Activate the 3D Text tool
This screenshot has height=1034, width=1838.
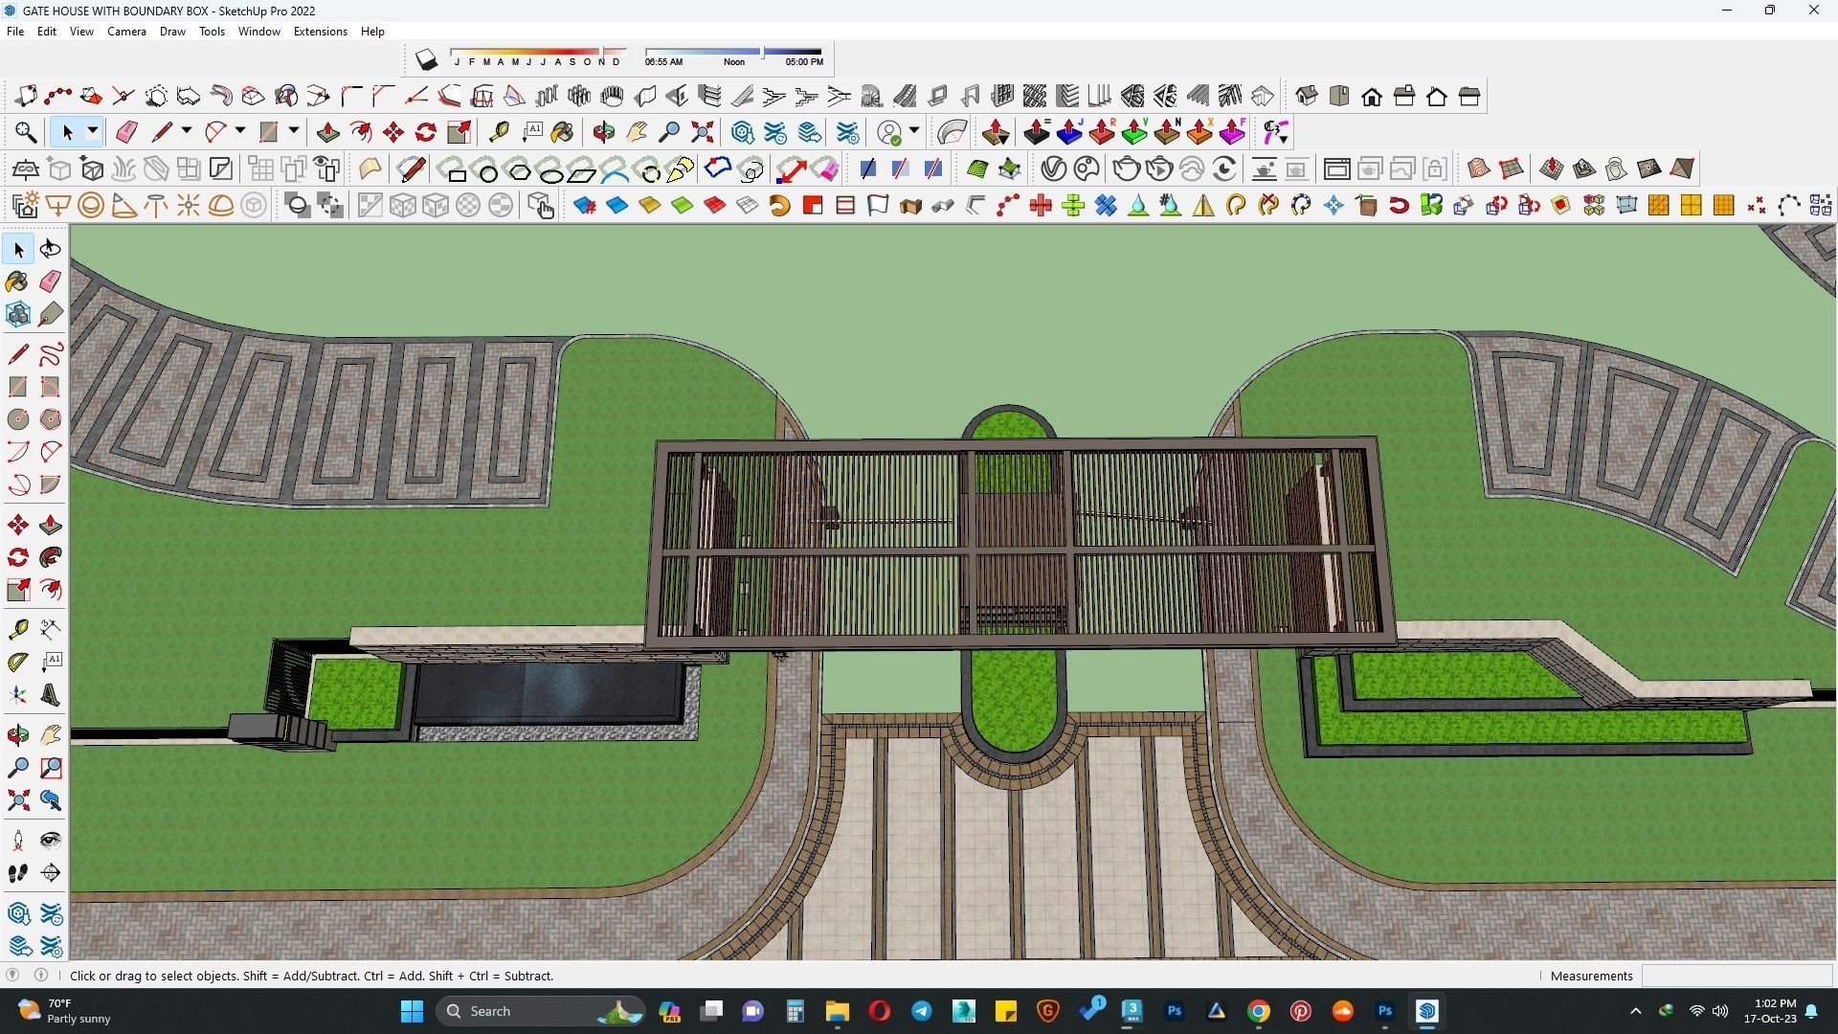tap(51, 695)
